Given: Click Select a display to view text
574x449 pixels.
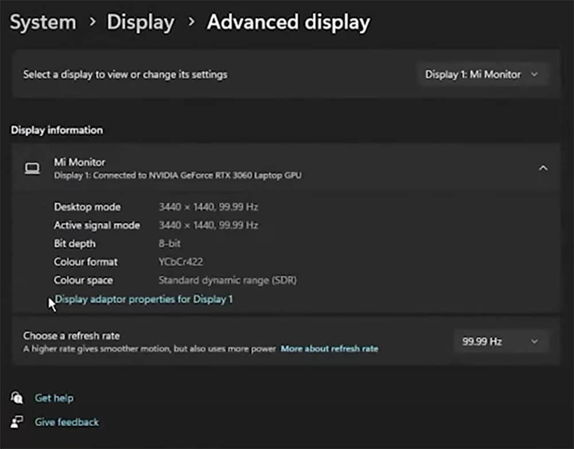Looking at the screenshot, I should [125, 74].
